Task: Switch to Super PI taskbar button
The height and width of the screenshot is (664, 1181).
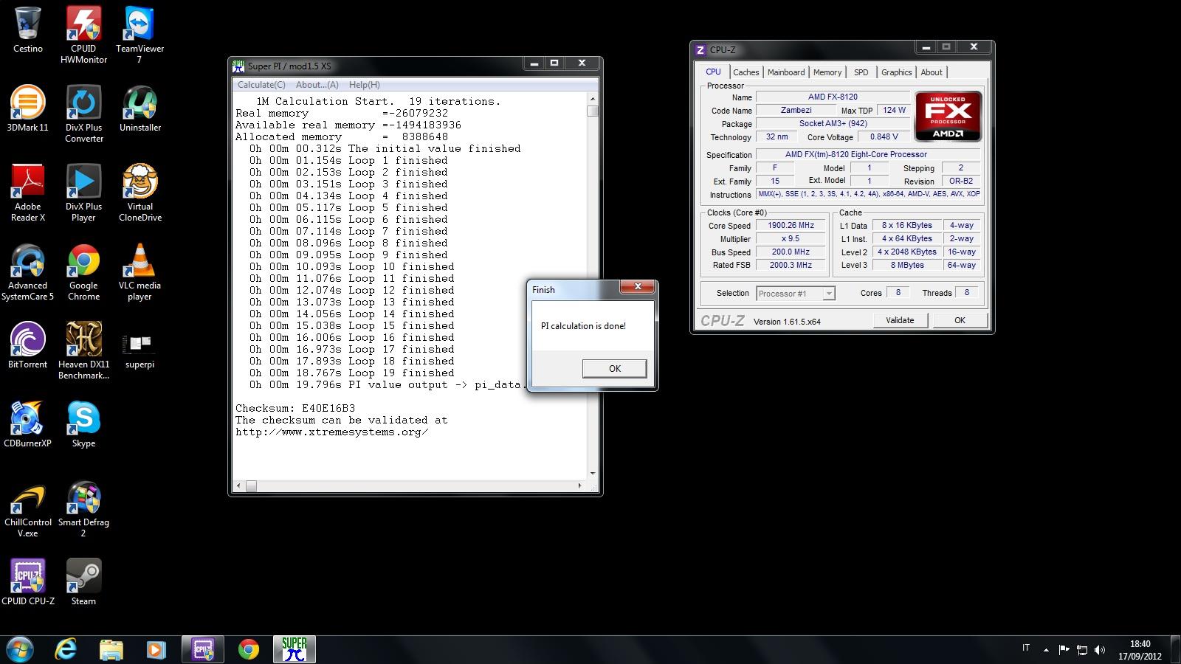Action: click(x=295, y=649)
